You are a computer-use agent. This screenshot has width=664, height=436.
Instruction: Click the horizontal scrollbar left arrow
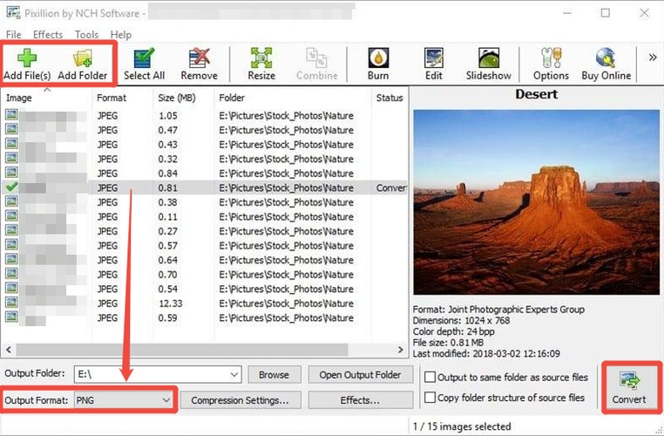pyautogui.click(x=8, y=350)
